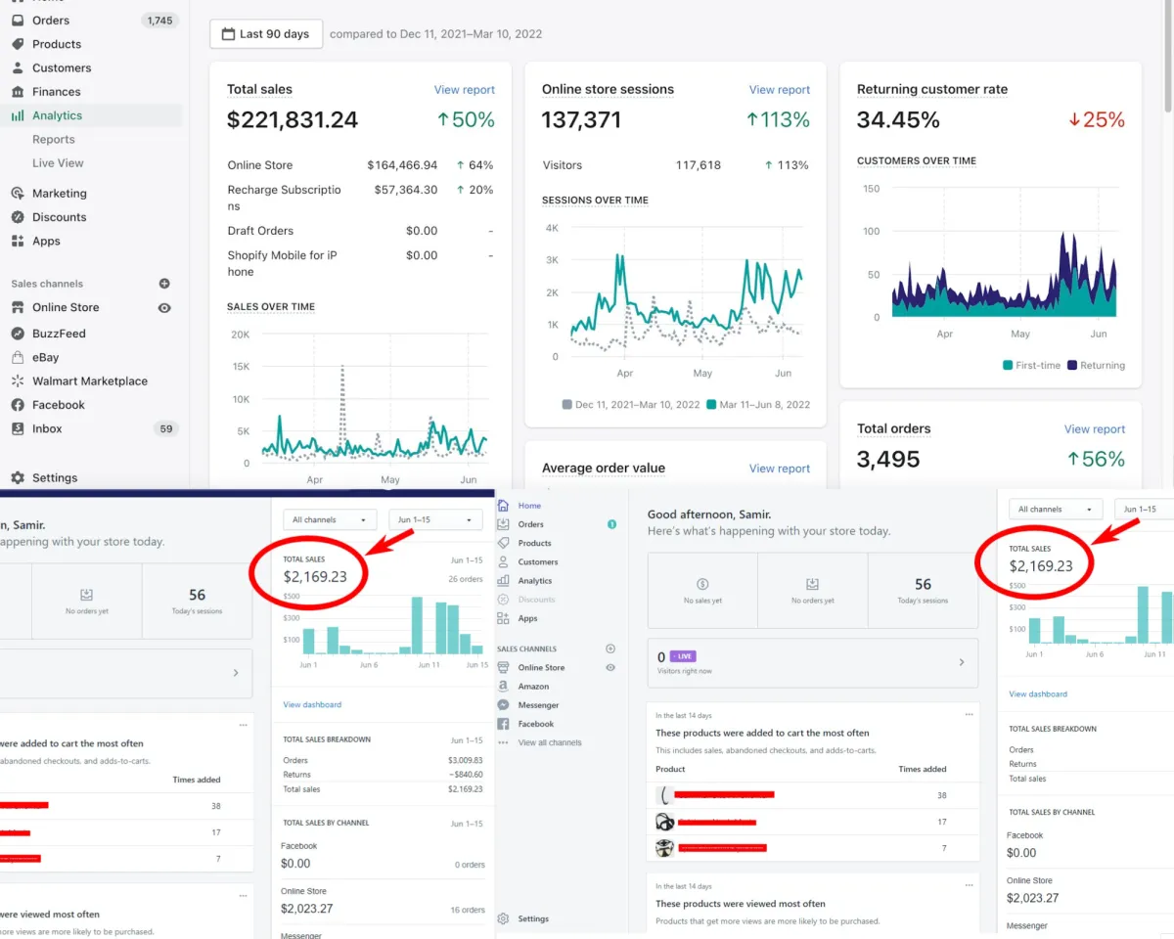1174x939 pixels.
Task: Open Jun 1–15 date dropdown bottom-left
Action: 435,519
